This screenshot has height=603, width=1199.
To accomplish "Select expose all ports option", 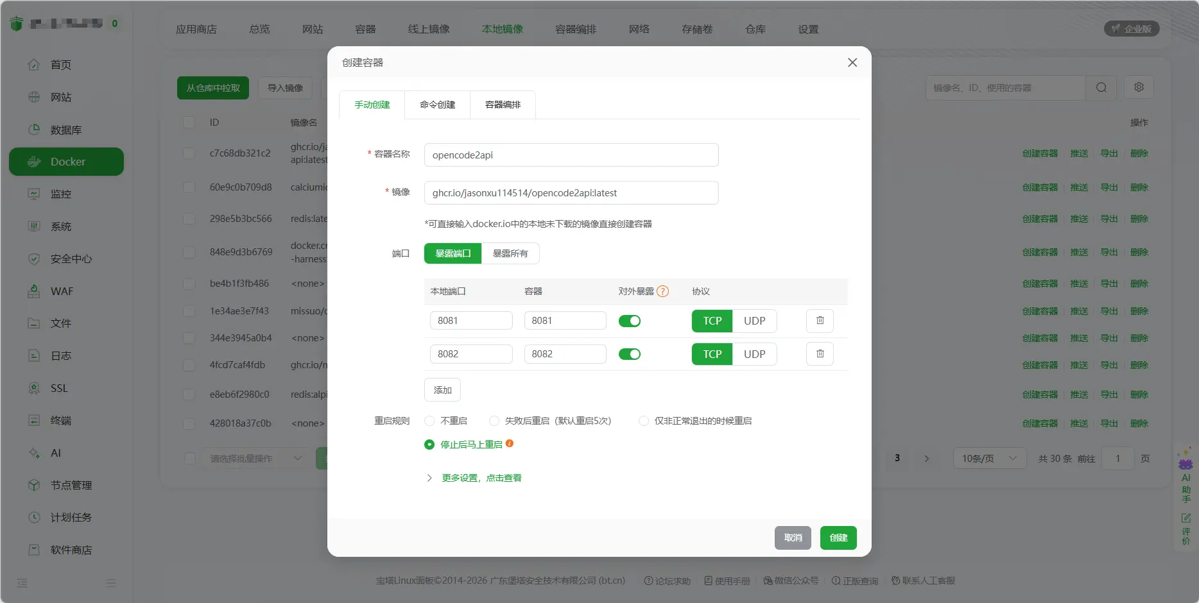I will pos(510,253).
